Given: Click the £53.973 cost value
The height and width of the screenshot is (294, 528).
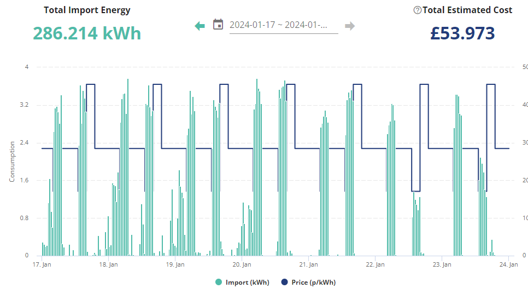Looking at the screenshot, I should click(x=462, y=33).
